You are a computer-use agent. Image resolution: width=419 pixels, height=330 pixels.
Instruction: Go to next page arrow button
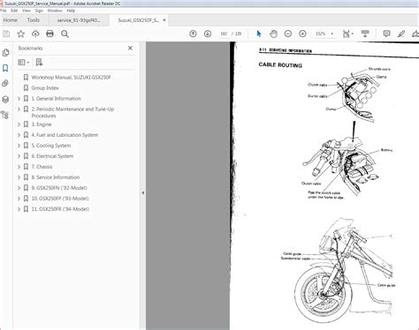[208, 34]
